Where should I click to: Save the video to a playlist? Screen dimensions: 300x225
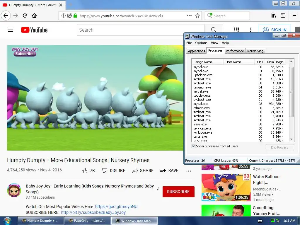[x=169, y=171]
